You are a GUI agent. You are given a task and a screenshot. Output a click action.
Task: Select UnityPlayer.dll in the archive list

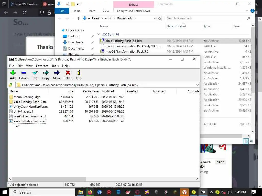click(23, 111)
